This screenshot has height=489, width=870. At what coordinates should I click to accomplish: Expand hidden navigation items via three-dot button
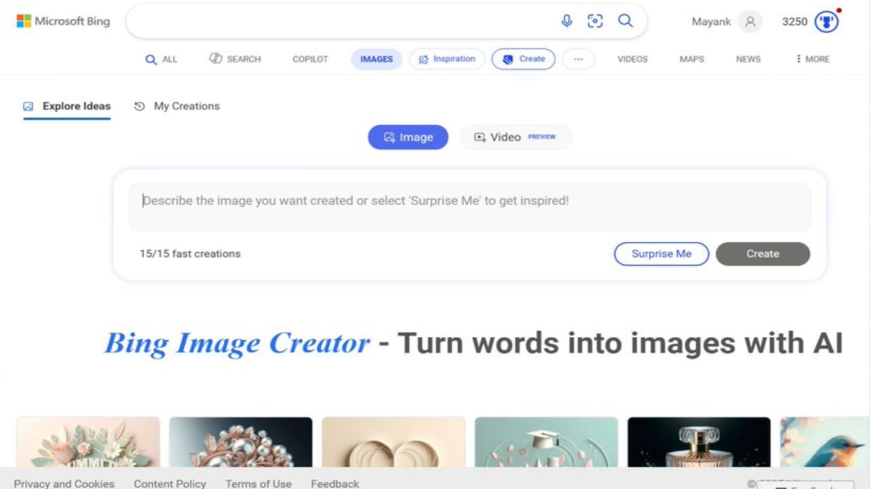click(x=578, y=59)
